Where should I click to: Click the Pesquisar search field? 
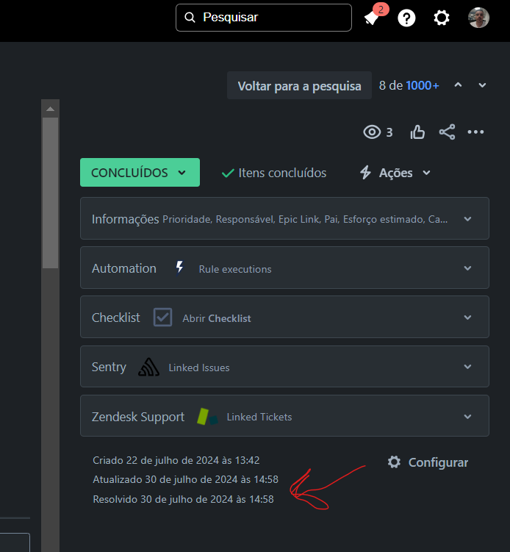[x=264, y=18]
